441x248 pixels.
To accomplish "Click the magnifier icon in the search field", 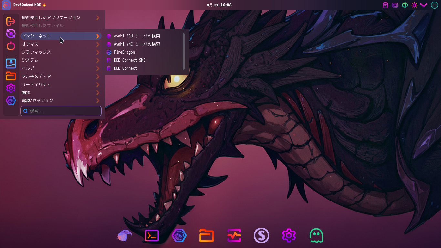I will coord(26,111).
